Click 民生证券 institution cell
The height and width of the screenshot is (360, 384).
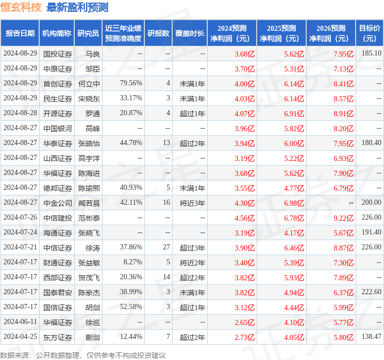pos(58,99)
